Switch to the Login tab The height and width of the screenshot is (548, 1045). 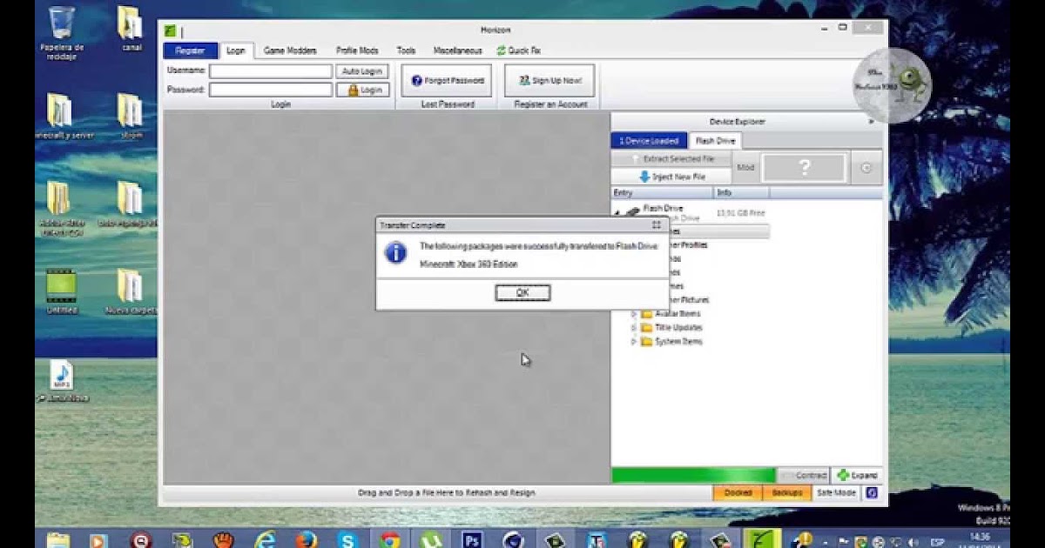click(x=236, y=50)
